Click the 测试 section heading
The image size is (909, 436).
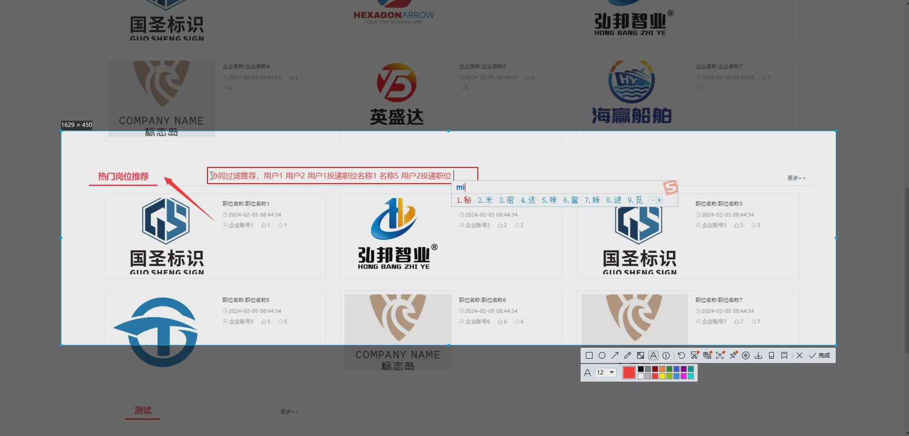[142, 410]
